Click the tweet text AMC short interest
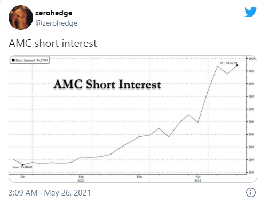Image resolution: width=261 pixels, height=203 pixels. (53, 43)
